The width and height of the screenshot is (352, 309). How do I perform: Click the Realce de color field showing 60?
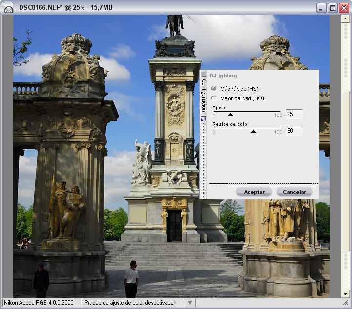[x=294, y=131]
